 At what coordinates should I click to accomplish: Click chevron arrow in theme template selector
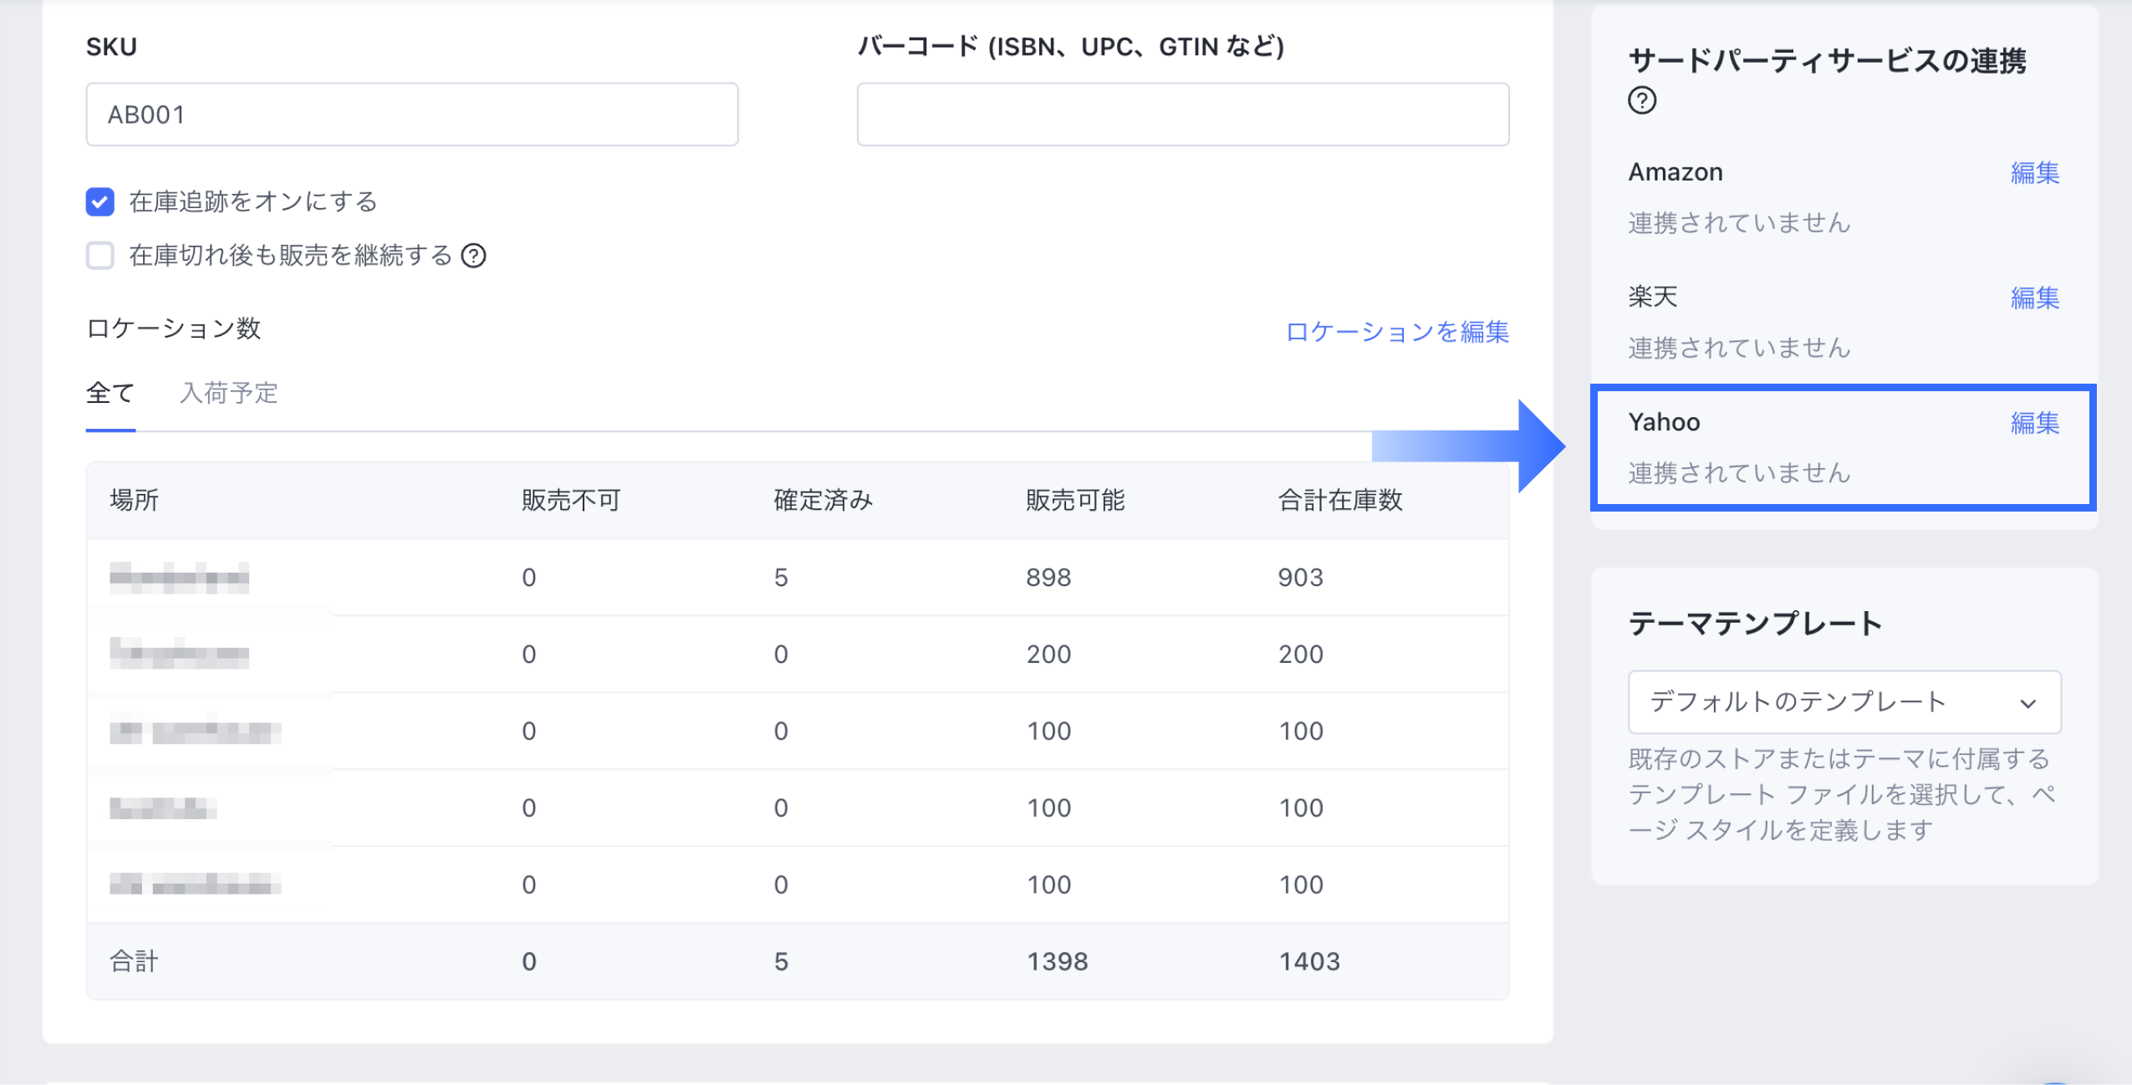point(2027,704)
